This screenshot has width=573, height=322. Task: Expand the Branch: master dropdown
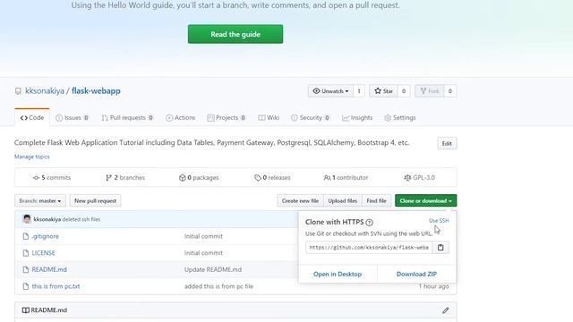pos(40,200)
